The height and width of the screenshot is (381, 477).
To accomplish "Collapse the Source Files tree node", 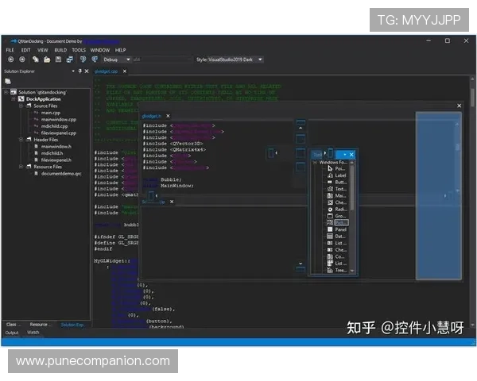I will pyautogui.click(x=22, y=106).
